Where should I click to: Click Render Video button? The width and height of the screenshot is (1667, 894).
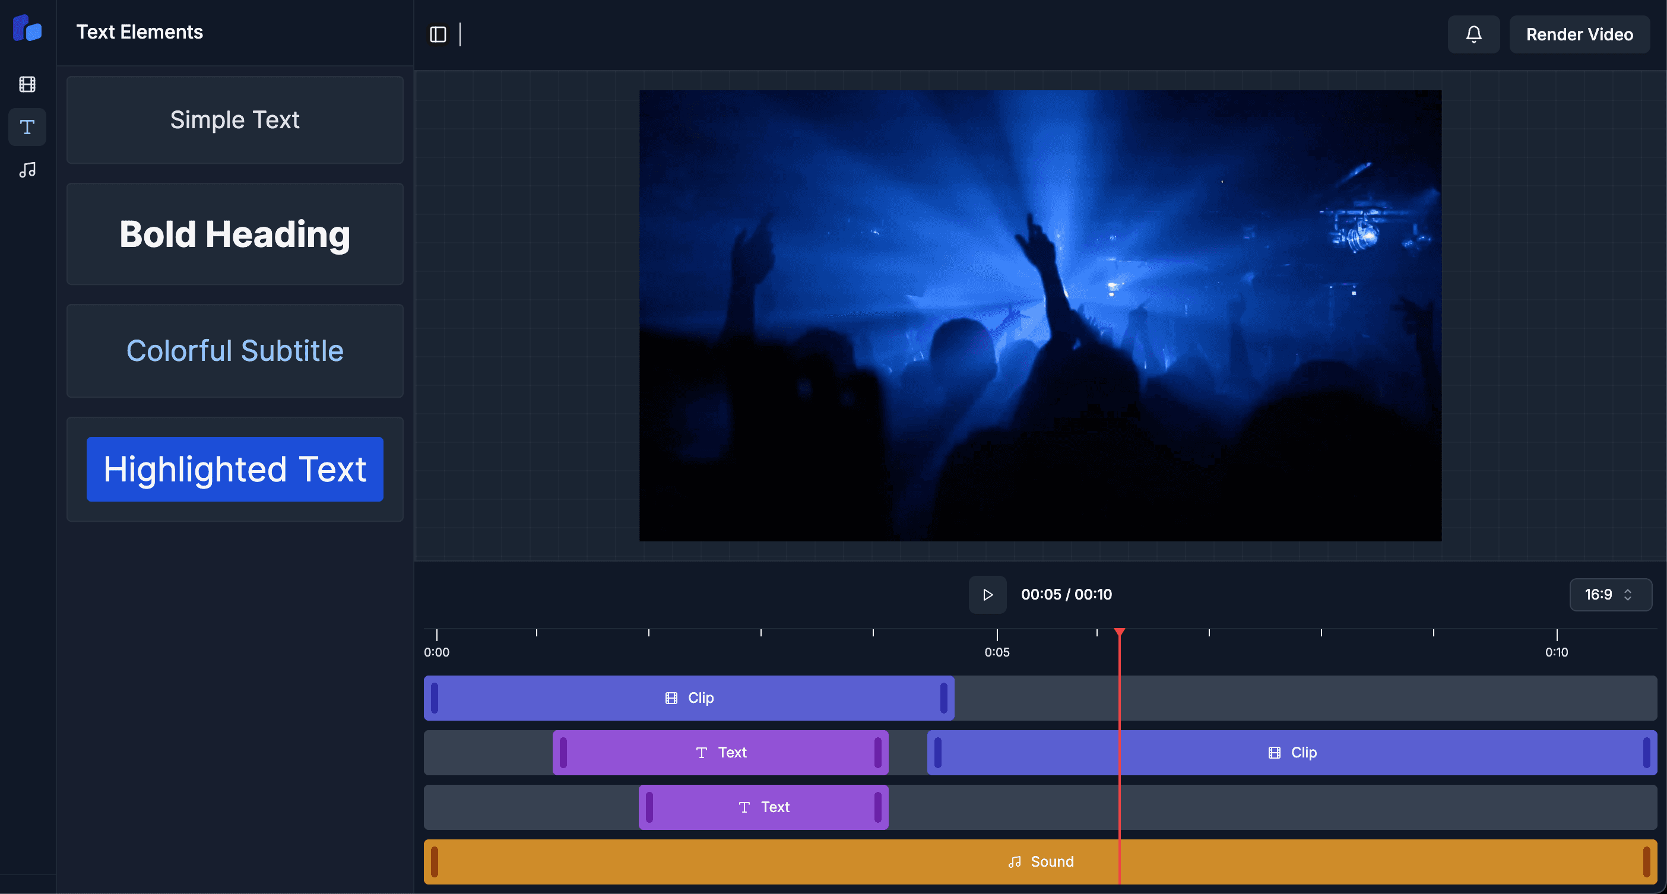click(x=1580, y=33)
